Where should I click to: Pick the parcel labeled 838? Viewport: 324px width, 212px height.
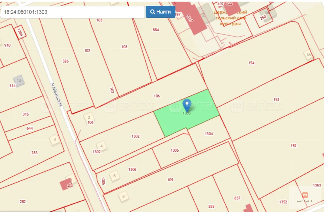tap(211, 206)
